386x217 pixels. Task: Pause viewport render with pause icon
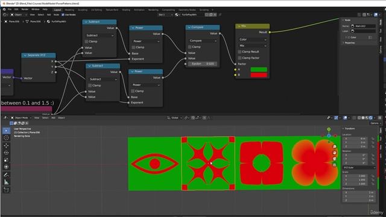coord(380,118)
